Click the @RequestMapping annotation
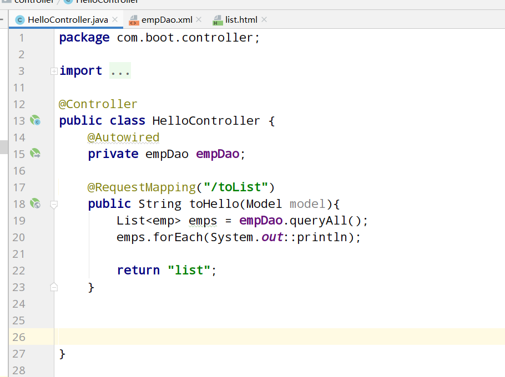The image size is (505, 377). click(142, 187)
